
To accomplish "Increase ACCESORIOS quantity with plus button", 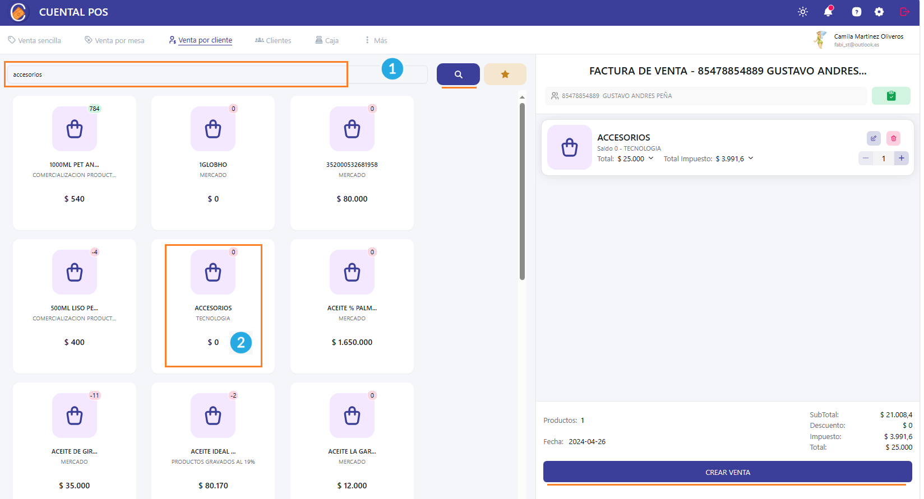I will (x=901, y=158).
